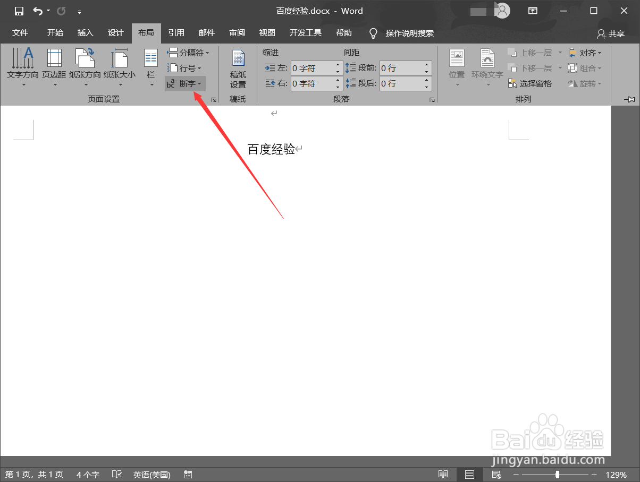Switch to Web Layout view
The height and width of the screenshot is (482, 640).
pos(496,475)
